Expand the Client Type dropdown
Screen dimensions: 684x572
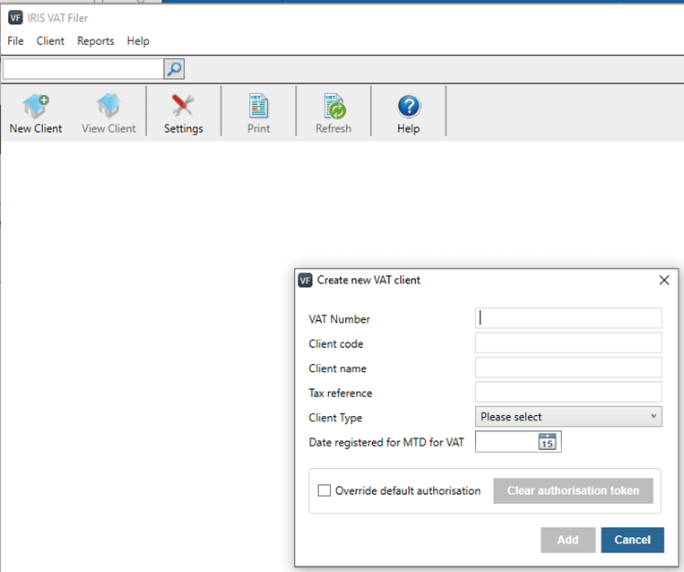568,417
